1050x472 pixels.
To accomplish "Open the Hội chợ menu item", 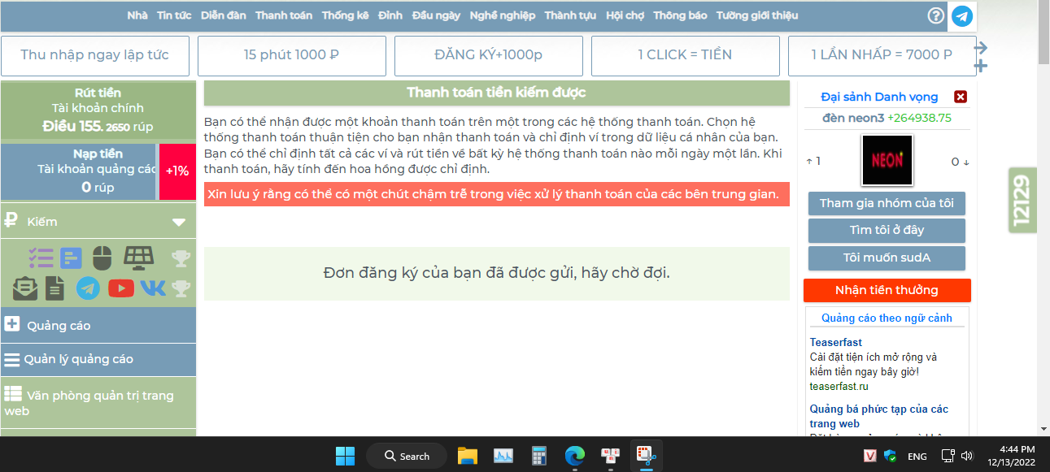I will click(625, 15).
